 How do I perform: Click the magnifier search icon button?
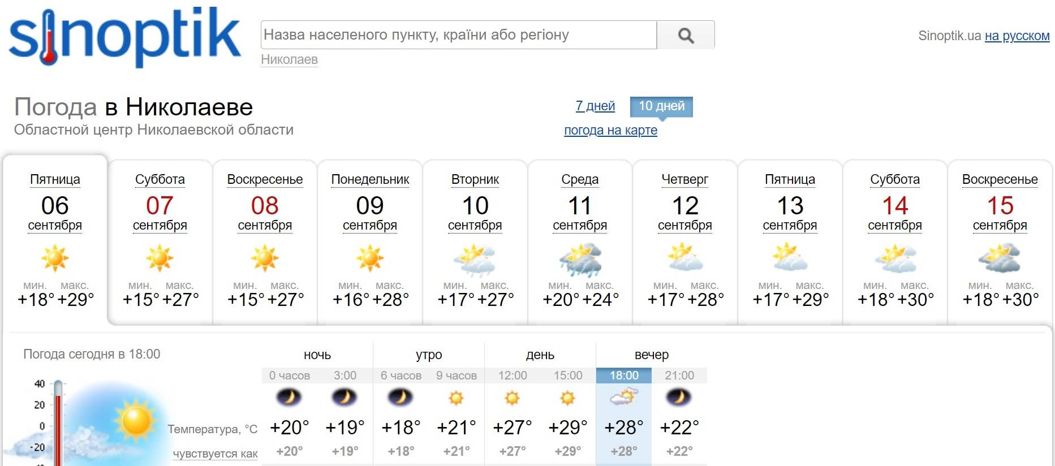[x=686, y=35]
